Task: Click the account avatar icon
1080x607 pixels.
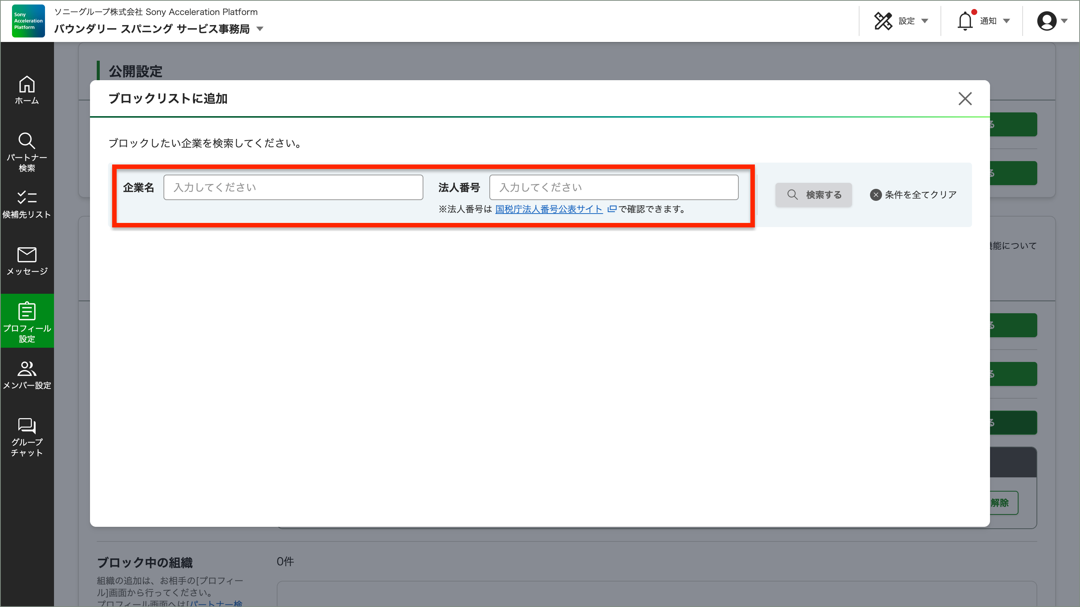Action: click(1047, 21)
